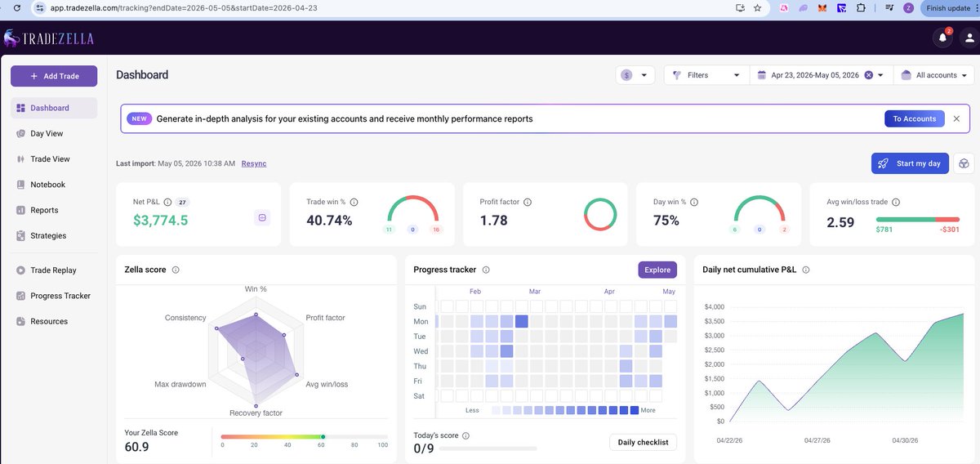980x464 pixels.
Task: Click the avg win/loss green-red bar
Action: click(918, 220)
